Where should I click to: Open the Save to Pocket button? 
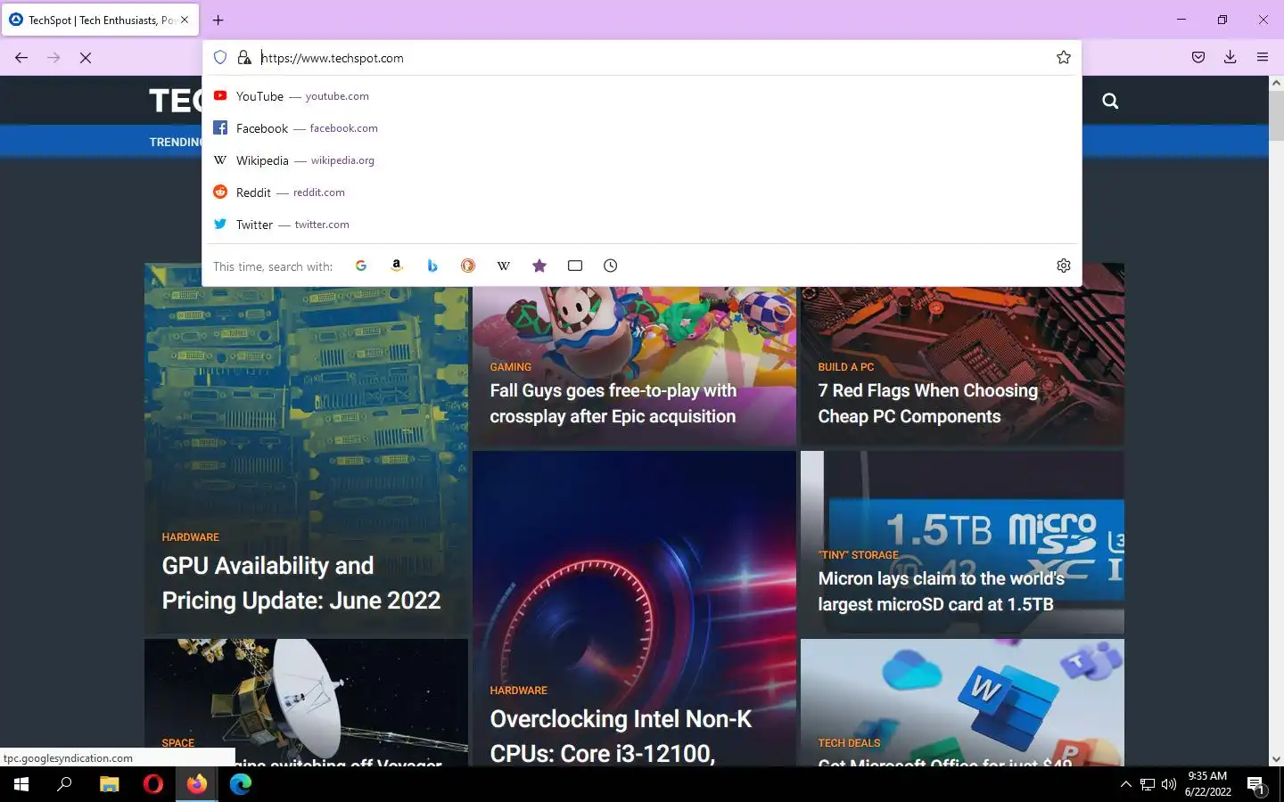tap(1198, 57)
